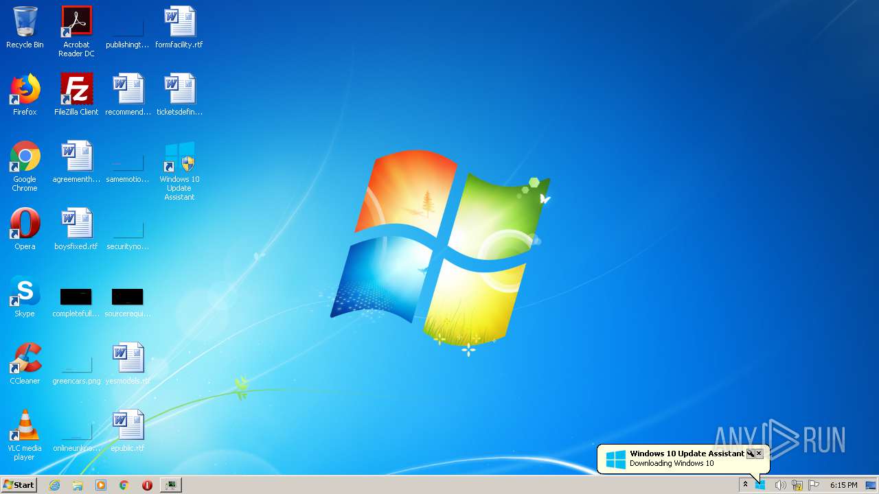Select the Acrobat Reader DC shortcut
This screenshot has height=494, width=879.
pyautogui.click(x=76, y=32)
